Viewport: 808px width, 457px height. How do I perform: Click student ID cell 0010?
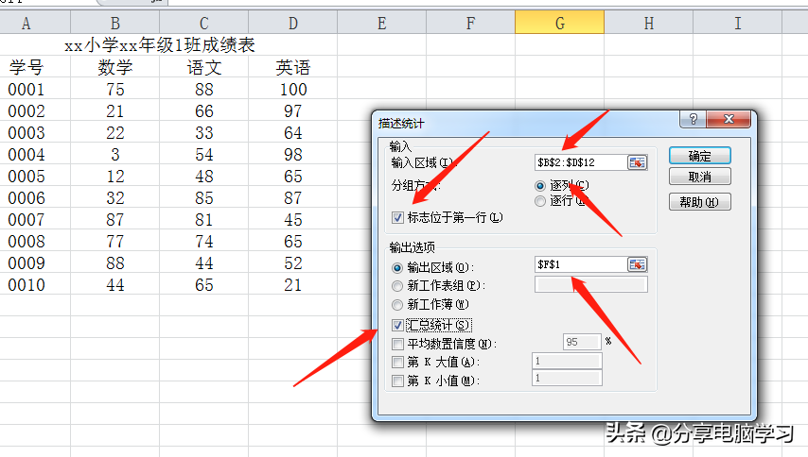26,285
